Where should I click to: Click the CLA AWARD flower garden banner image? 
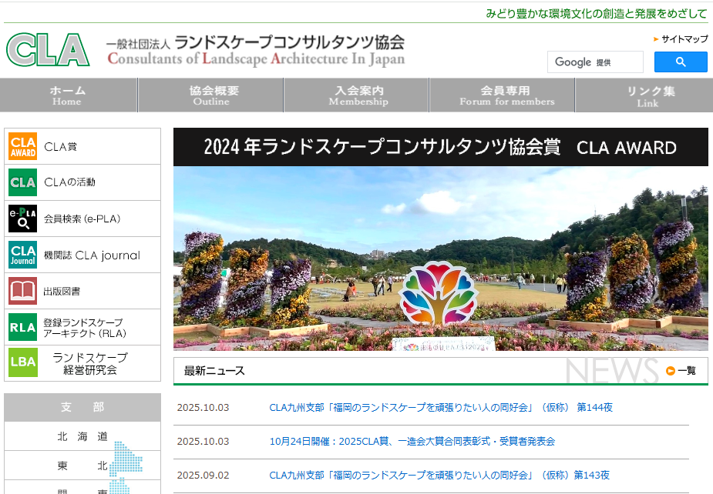440,258
